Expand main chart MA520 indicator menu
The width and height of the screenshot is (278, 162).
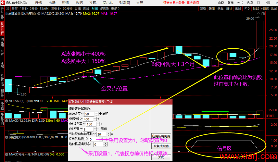click(39, 14)
